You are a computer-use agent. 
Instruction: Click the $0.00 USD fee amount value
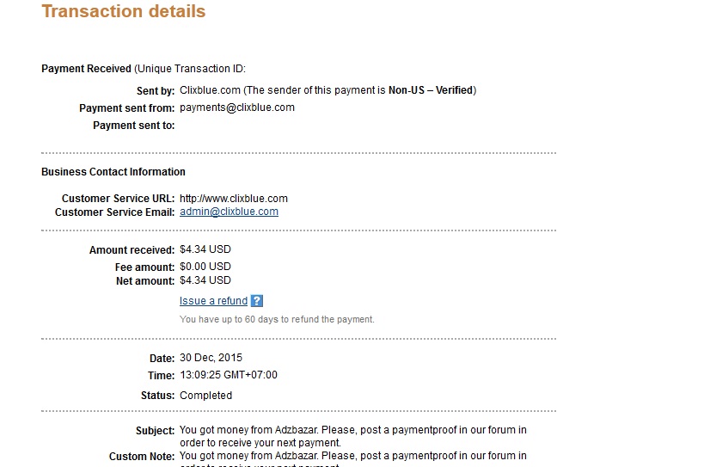(205, 267)
